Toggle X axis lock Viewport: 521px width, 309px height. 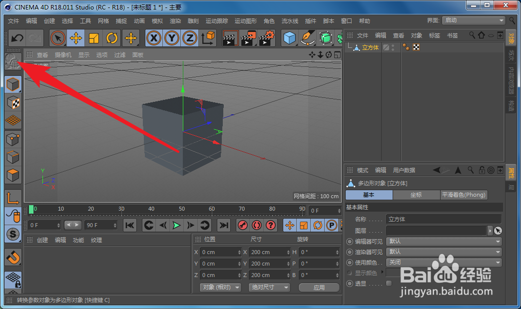point(154,38)
